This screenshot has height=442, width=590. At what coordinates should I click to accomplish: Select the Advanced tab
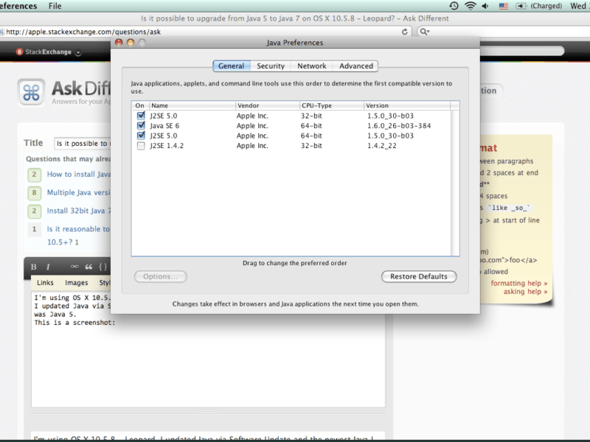[356, 66]
